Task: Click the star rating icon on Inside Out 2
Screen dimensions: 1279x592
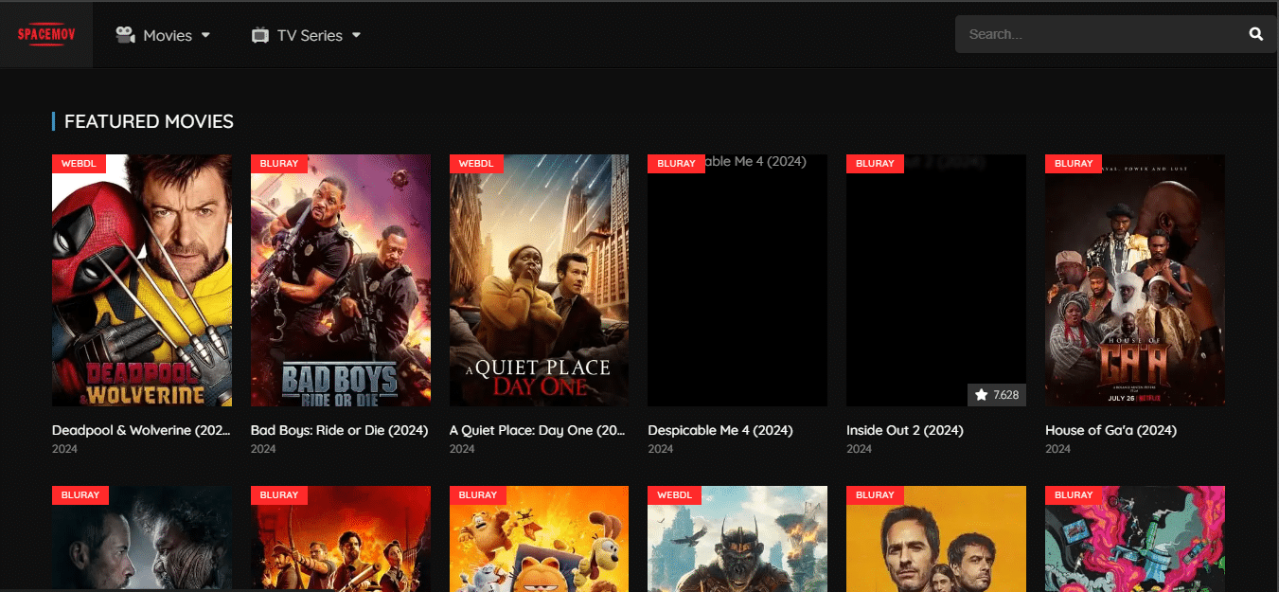Action: point(980,394)
